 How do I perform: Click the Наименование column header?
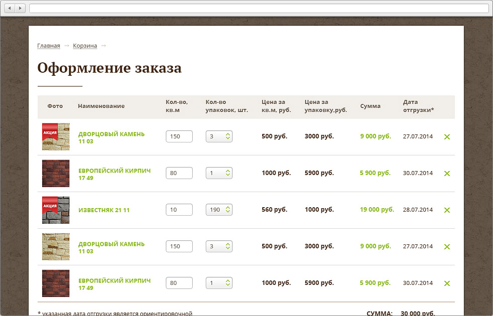tap(101, 106)
